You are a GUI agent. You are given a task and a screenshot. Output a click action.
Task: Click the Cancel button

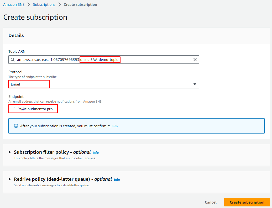point(211,202)
